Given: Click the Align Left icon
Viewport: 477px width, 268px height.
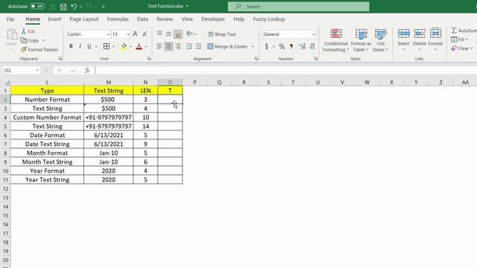Looking at the screenshot, I should (159, 46).
